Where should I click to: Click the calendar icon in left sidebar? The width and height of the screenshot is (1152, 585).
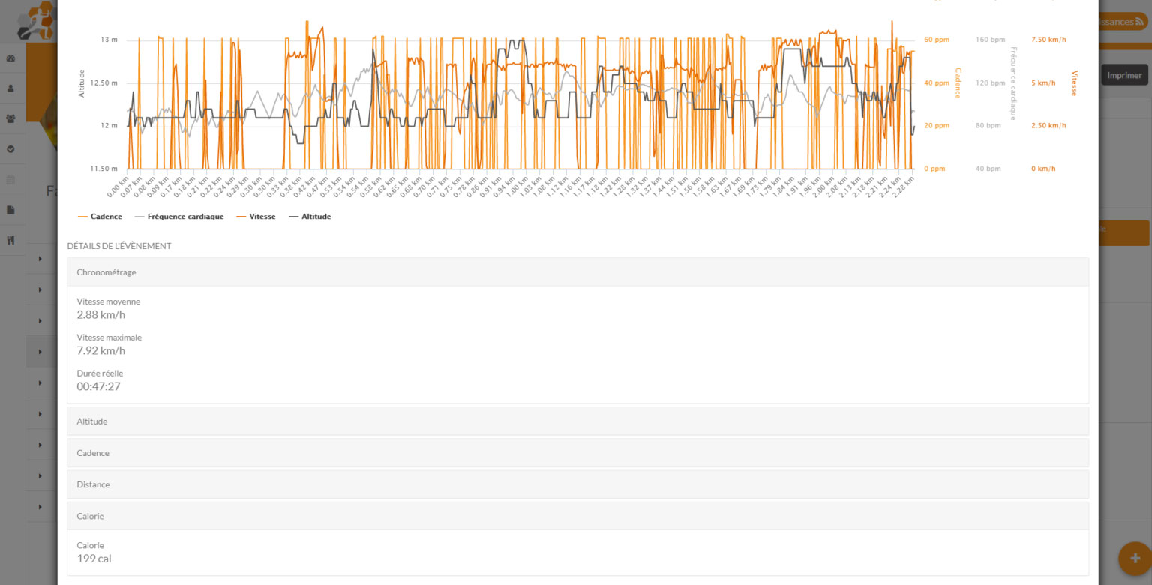coord(10,180)
